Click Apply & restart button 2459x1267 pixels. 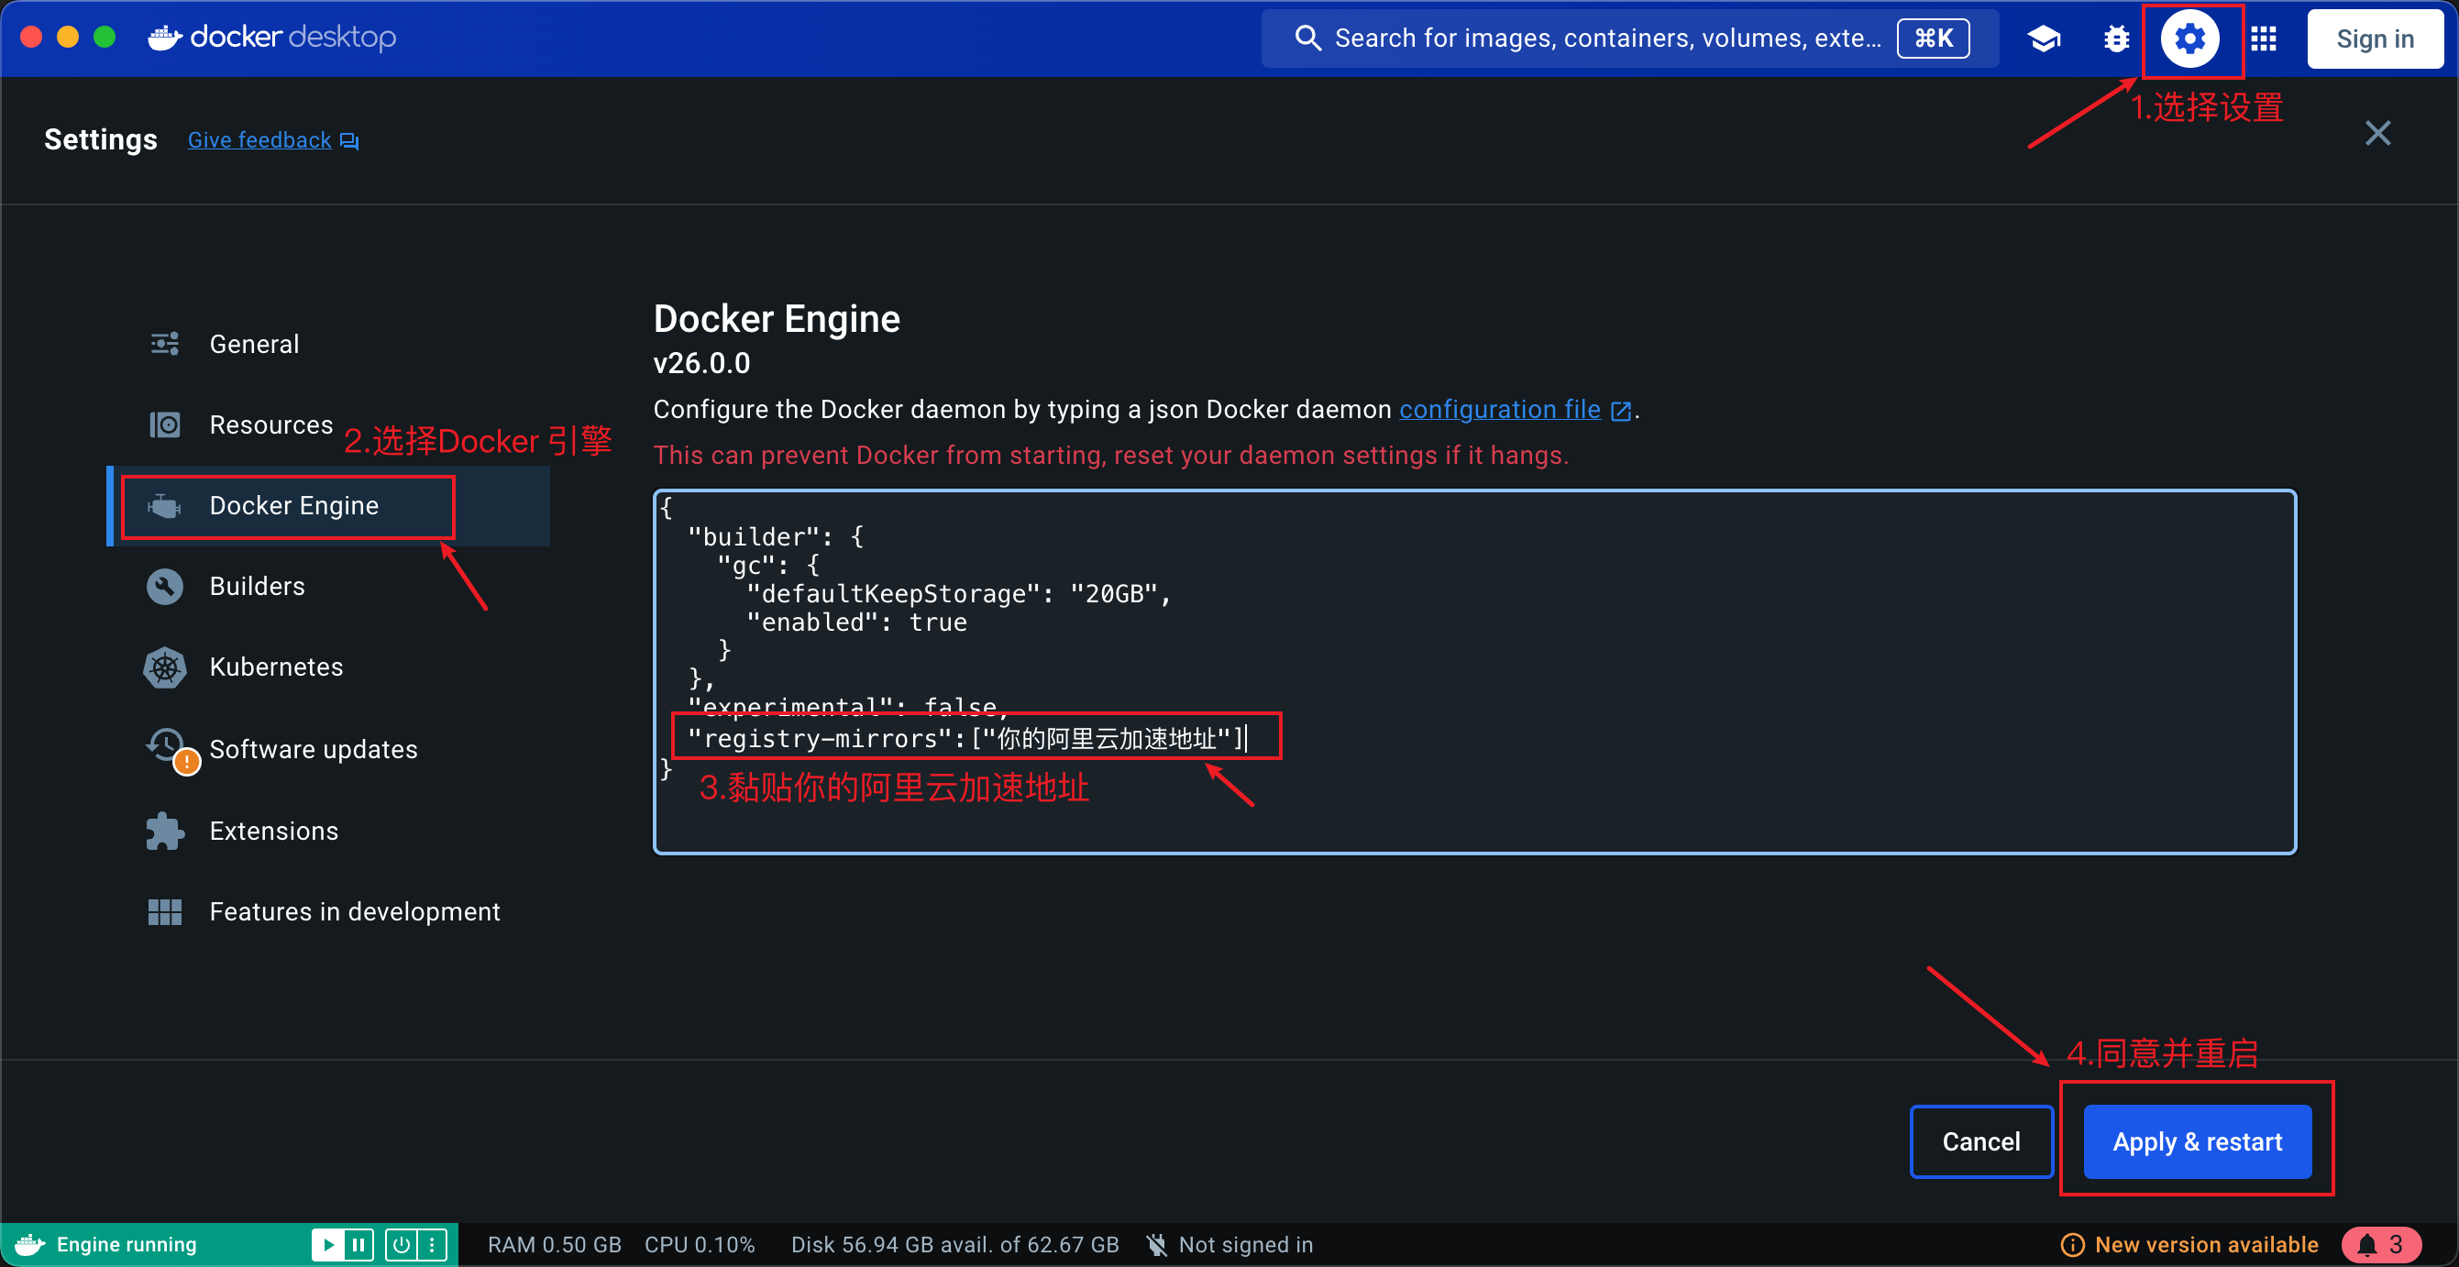click(2197, 1141)
